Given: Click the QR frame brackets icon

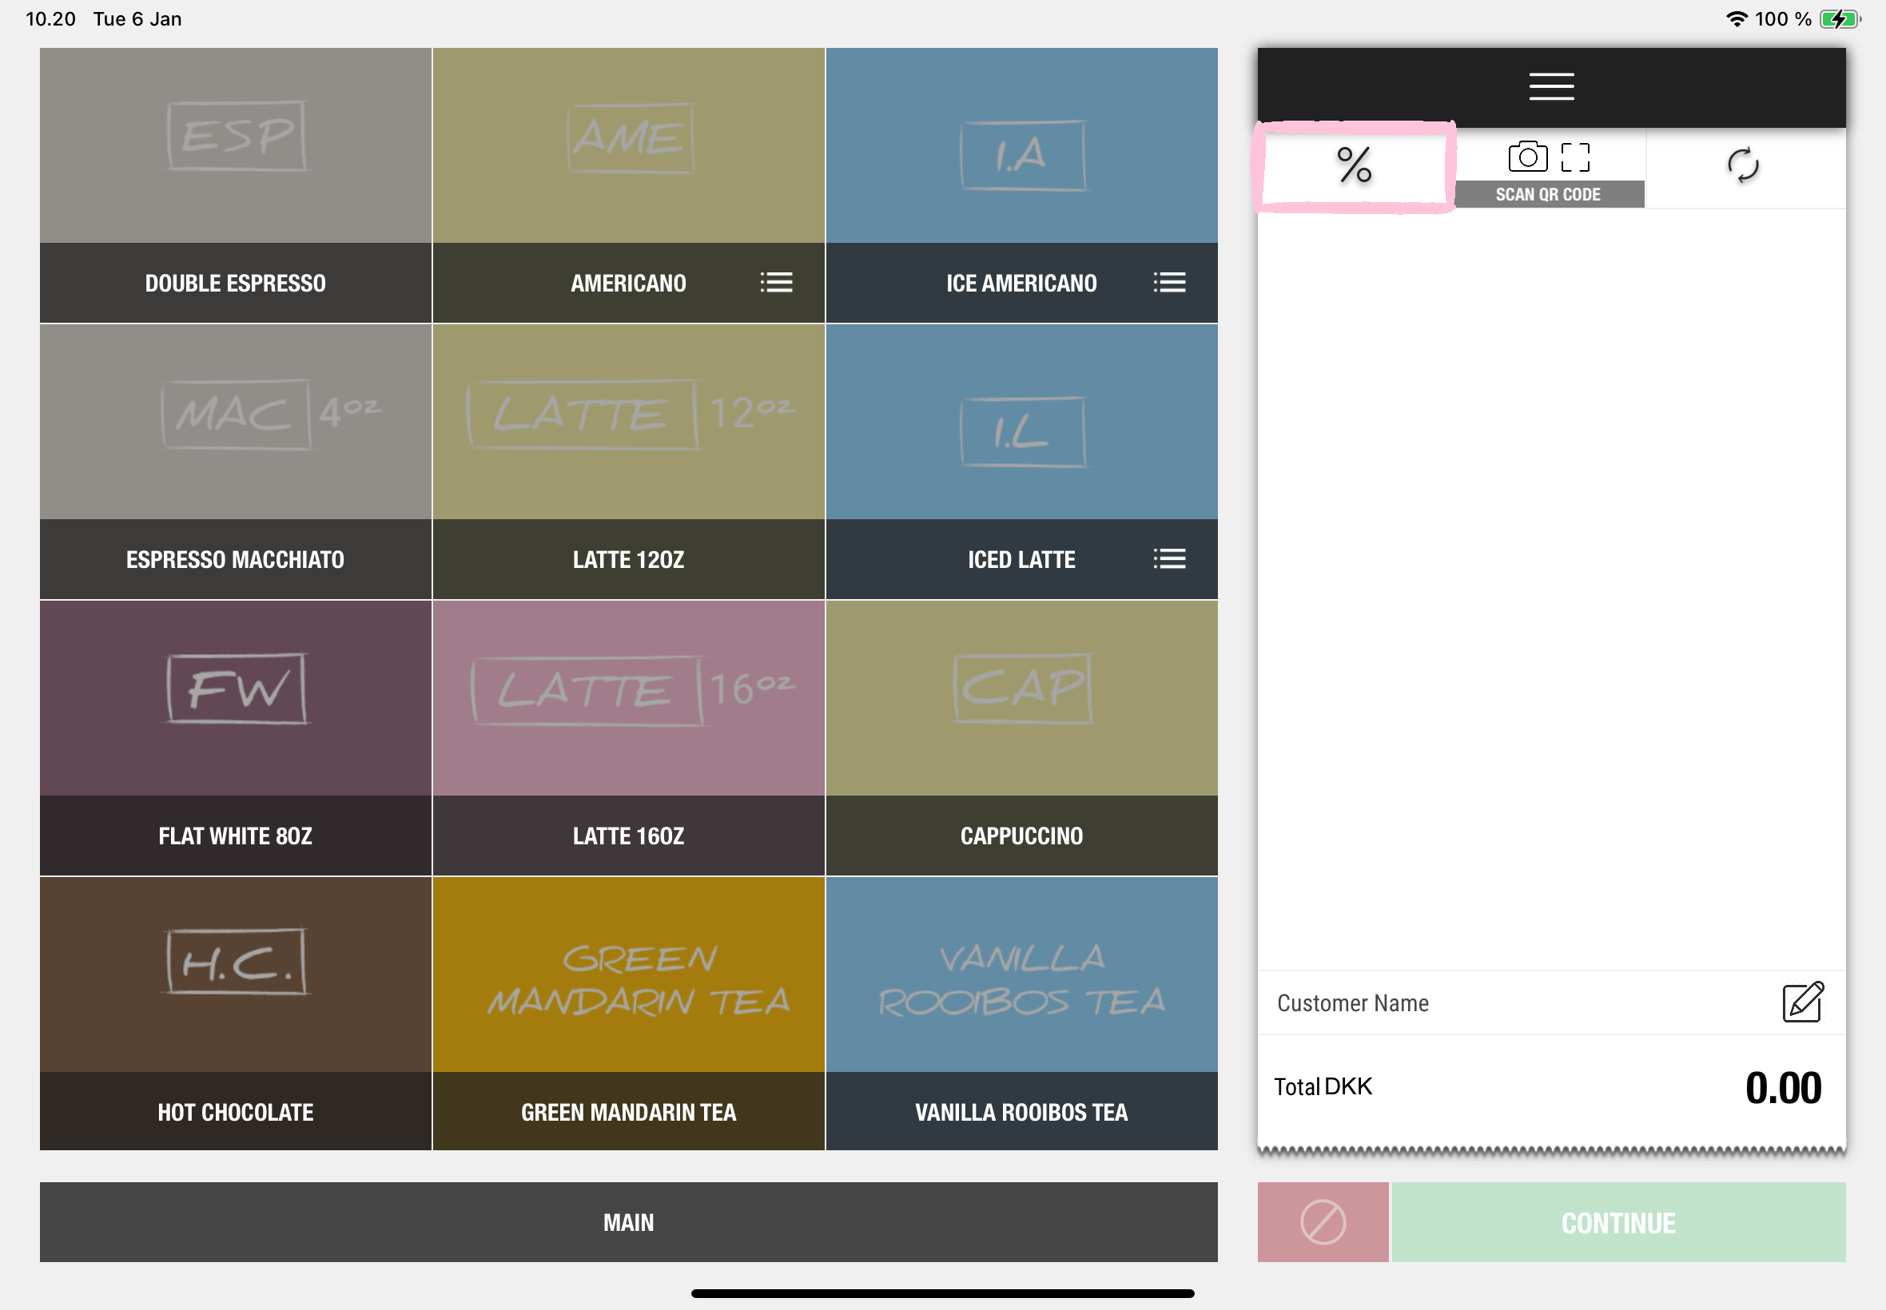Looking at the screenshot, I should click(1574, 156).
